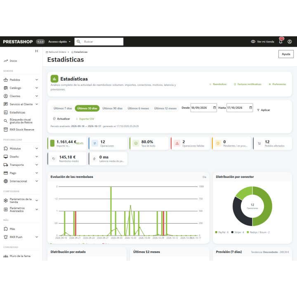297x297 pixels.
Task: Open the Reembolsos link
Action: [x=218, y=84]
